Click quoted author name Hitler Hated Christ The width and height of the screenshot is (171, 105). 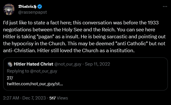pyautogui.click(x=33, y=64)
